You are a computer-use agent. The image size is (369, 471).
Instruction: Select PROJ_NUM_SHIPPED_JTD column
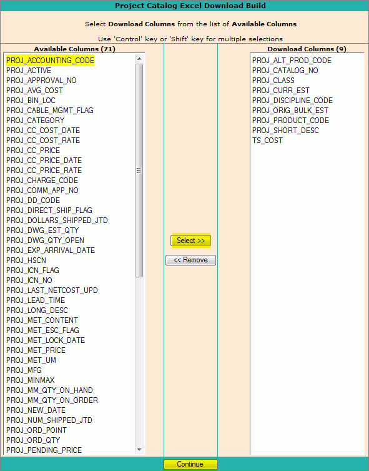pos(49,420)
